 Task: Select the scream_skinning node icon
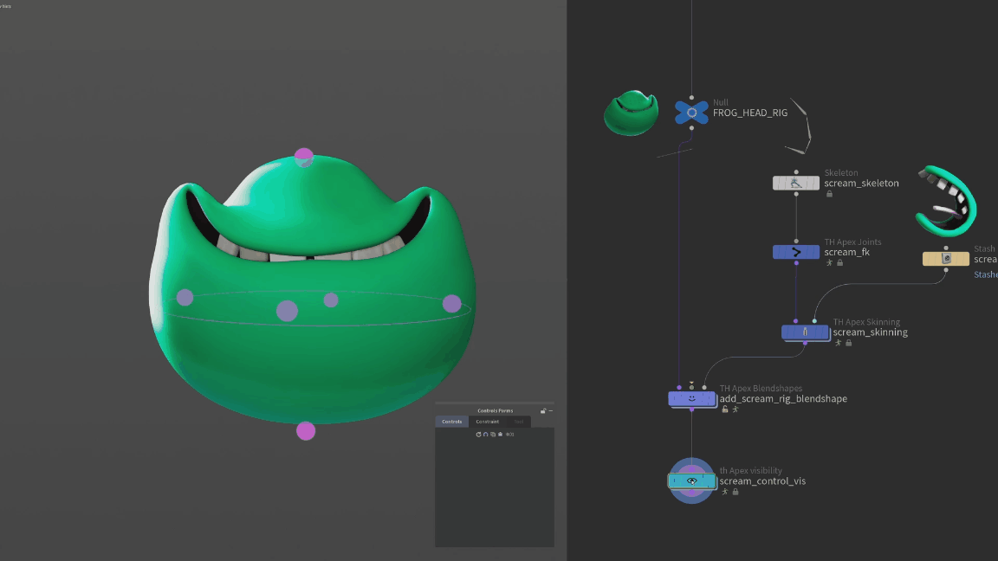coord(805,332)
